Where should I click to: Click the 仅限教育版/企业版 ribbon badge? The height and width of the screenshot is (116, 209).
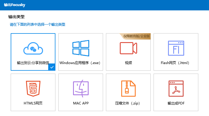(136, 36)
